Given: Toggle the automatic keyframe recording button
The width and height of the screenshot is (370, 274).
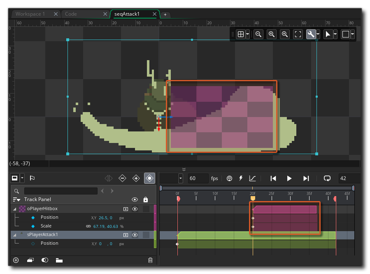Looking at the screenshot, I should click(150, 178).
